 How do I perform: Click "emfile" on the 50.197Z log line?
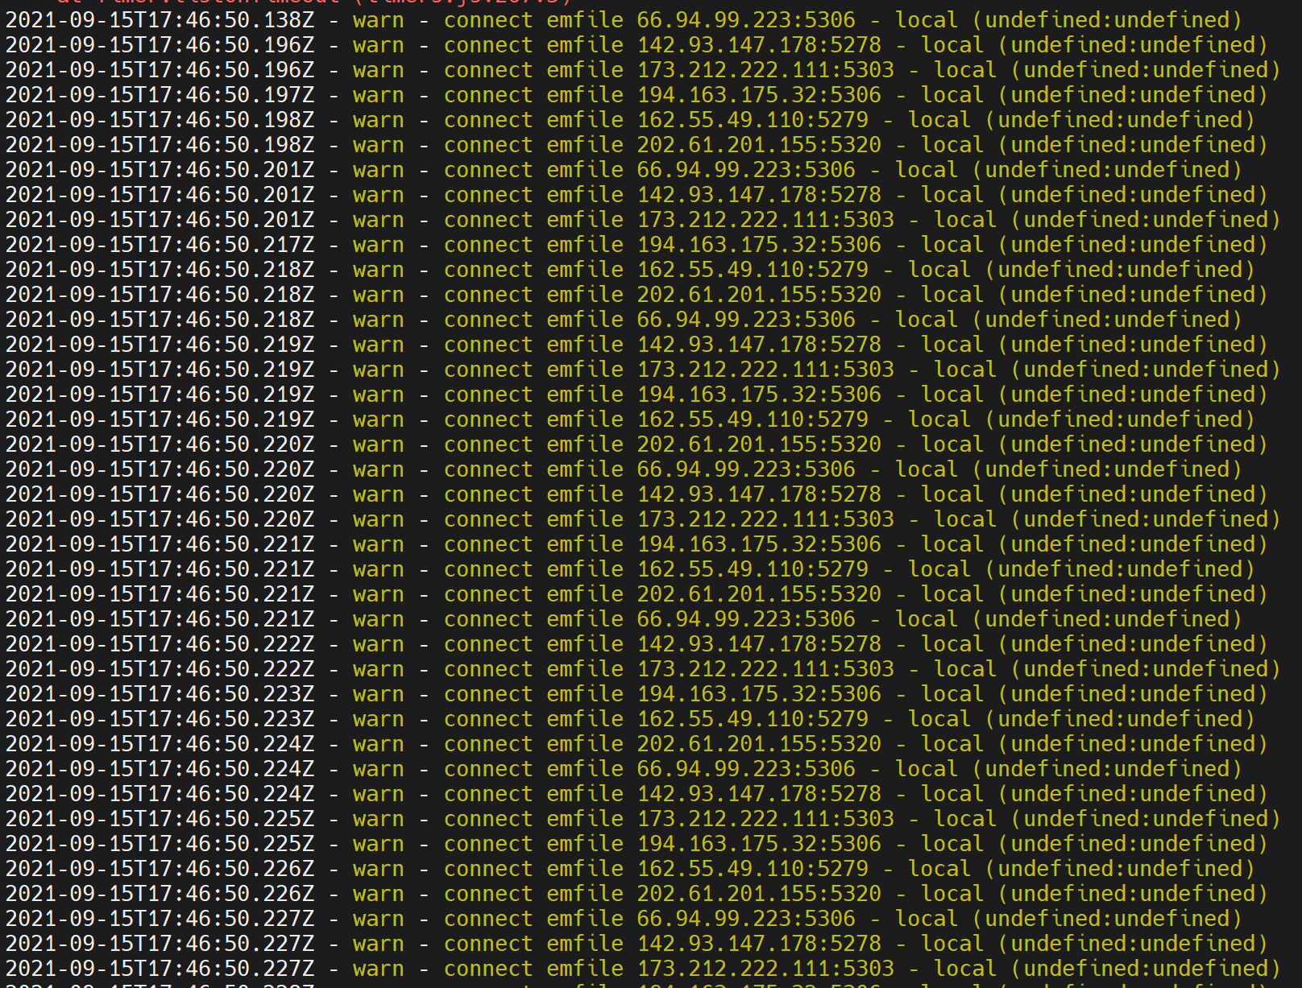pos(585,95)
